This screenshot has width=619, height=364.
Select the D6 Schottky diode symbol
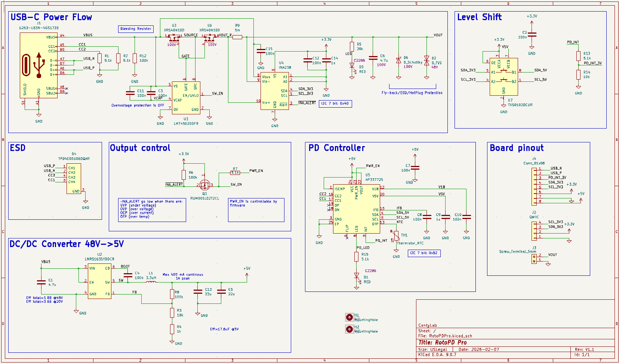click(398, 60)
